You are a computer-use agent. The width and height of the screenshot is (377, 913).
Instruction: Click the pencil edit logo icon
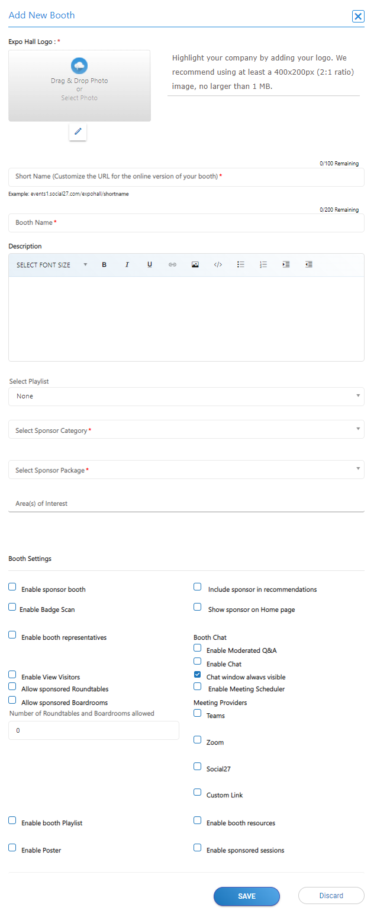click(78, 132)
